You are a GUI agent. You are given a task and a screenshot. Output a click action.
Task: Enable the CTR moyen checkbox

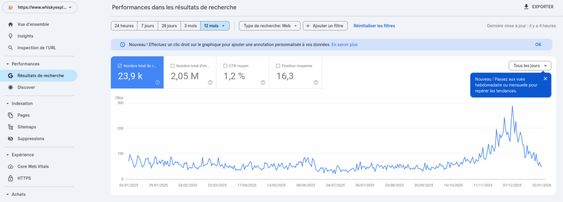point(226,66)
